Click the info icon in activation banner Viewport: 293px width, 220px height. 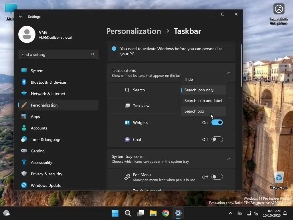pos(114,49)
